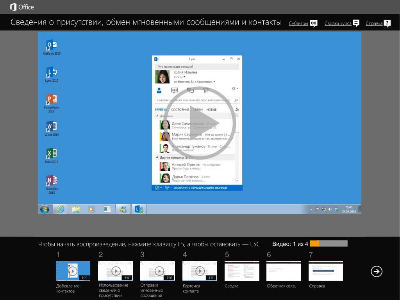Click the volume speaker tray icon
400x300 pixels.
tap(330, 209)
